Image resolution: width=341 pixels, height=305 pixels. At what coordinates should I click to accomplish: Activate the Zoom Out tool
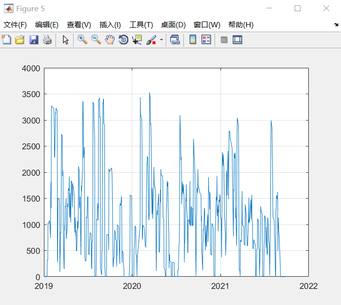coord(96,40)
